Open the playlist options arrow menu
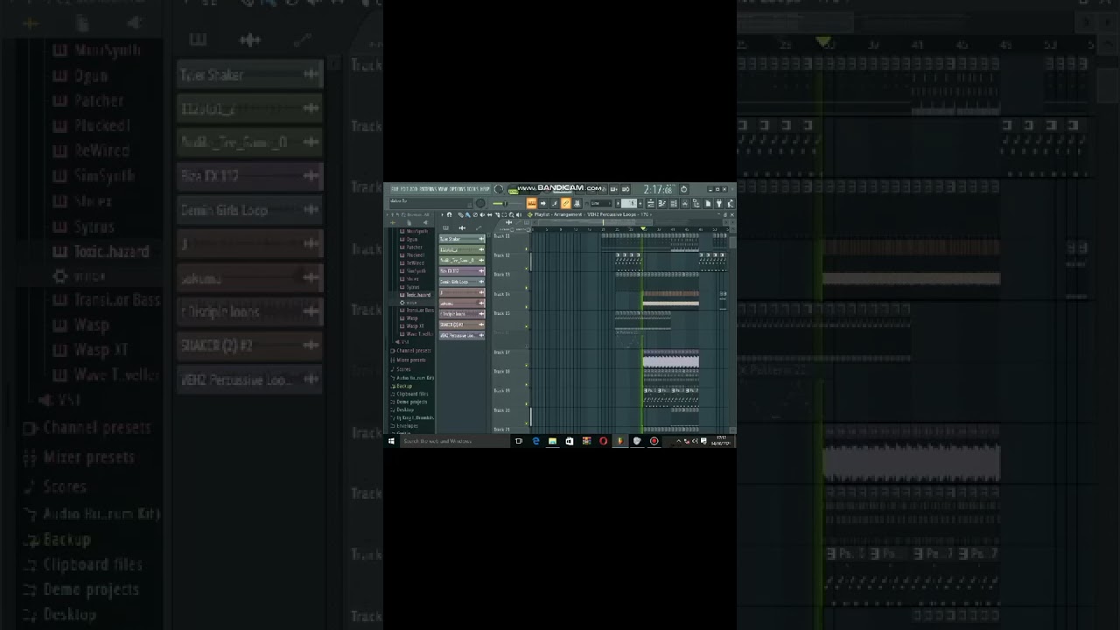The image size is (1120, 630). 443,214
